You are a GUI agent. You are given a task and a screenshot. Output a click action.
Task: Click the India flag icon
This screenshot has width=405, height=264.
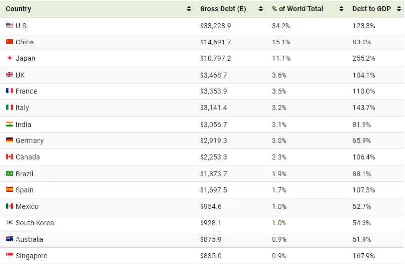(x=10, y=124)
